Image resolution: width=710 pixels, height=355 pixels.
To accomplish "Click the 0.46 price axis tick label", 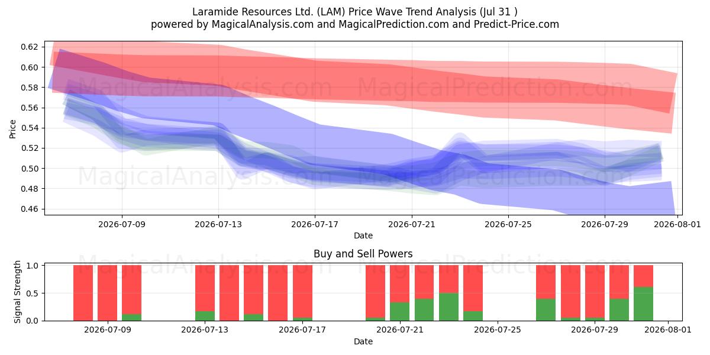I will (x=30, y=209).
